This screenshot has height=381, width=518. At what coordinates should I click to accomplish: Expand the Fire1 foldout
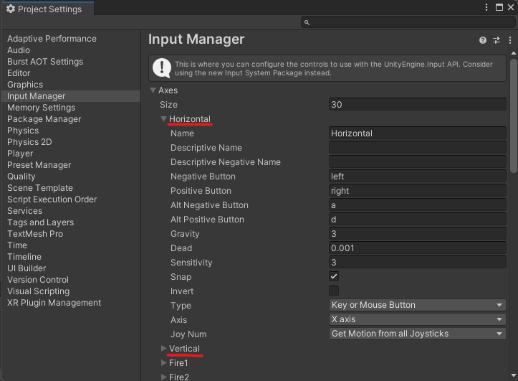point(163,363)
